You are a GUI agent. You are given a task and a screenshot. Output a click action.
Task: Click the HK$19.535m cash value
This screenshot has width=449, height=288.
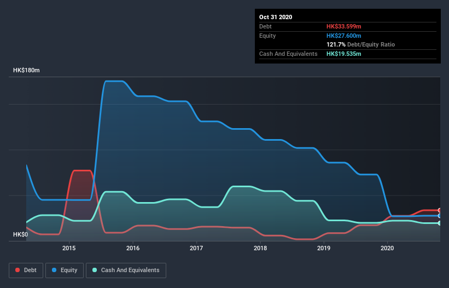point(343,54)
